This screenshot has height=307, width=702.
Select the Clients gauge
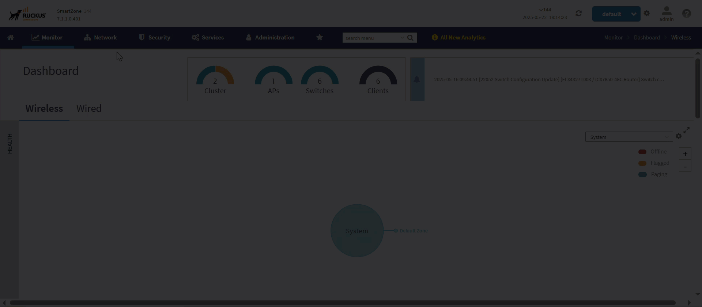coord(378,80)
